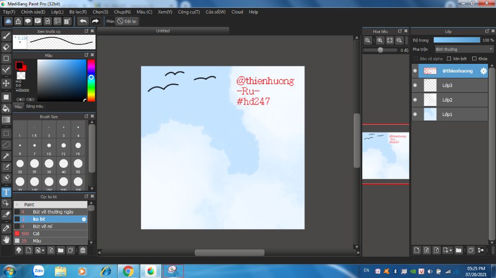Image resolution: width=496 pixels, height=278 pixels.
Task: Switch to the Bảng màu tab
Action: tap(34, 106)
